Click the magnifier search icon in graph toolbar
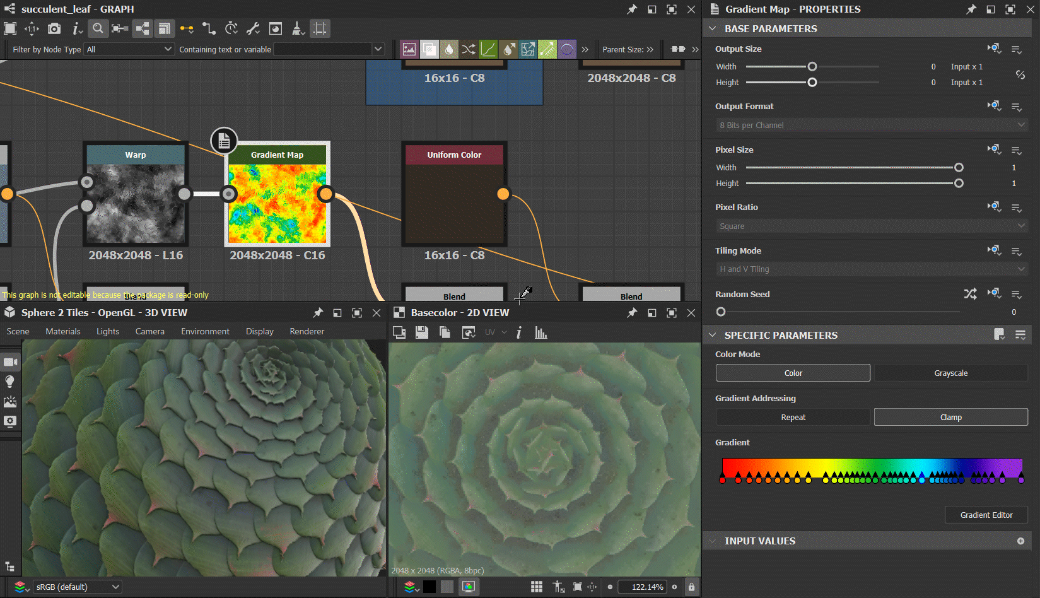This screenshot has height=598, width=1040. pos(98,28)
